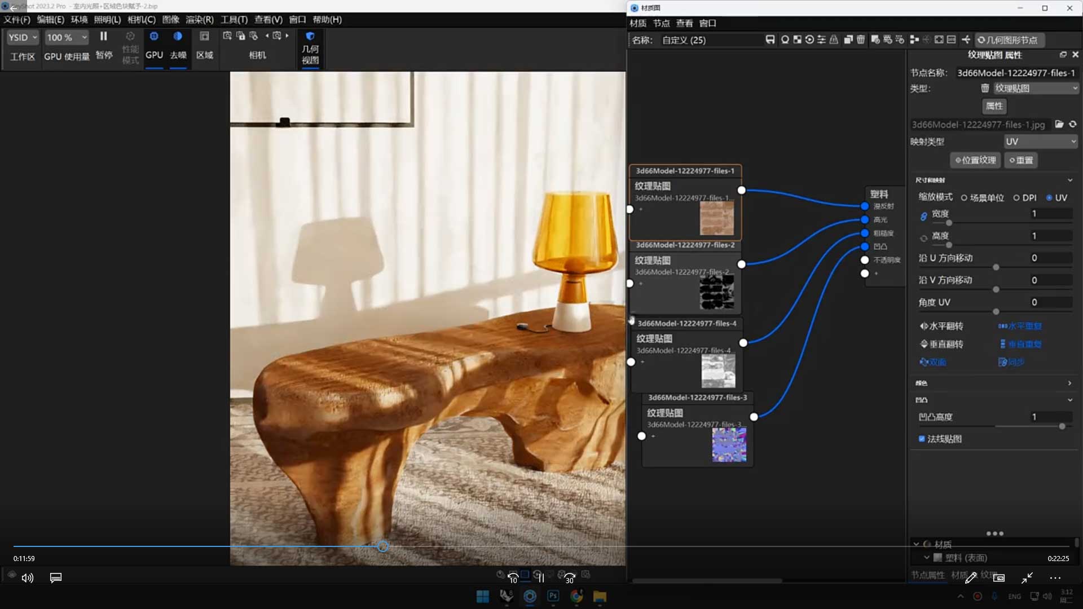Click refresh icon beside texture filename

[1073, 124]
